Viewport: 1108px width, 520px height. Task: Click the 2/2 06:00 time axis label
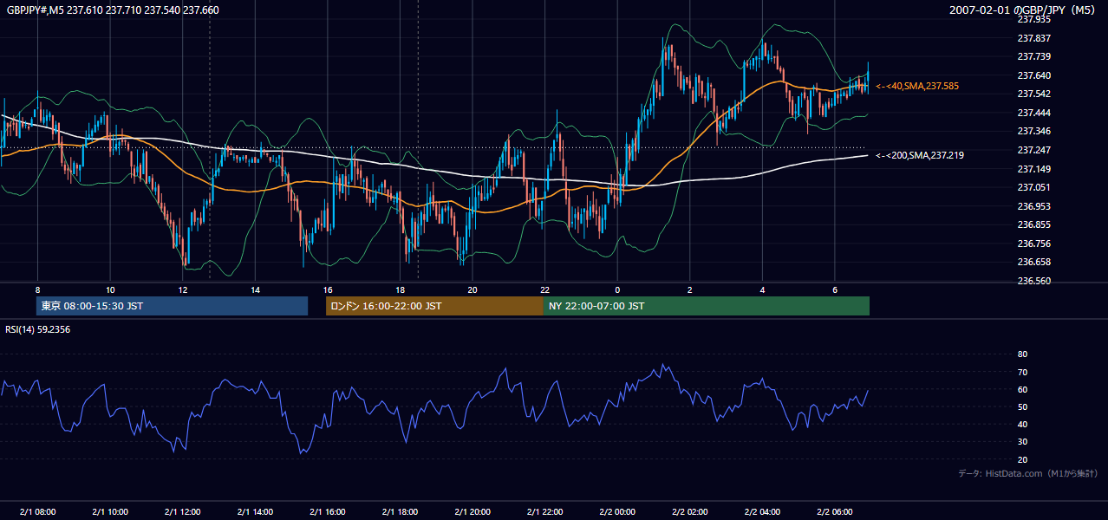[835, 511]
